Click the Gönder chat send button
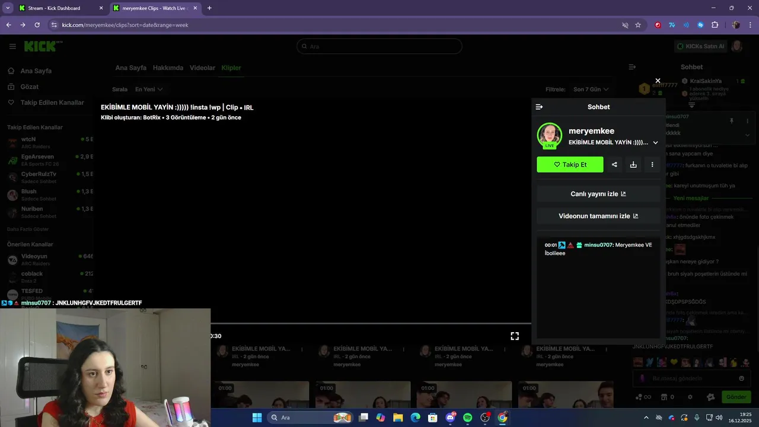The height and width of the screenshot is (427, 759). coord(736,397)
